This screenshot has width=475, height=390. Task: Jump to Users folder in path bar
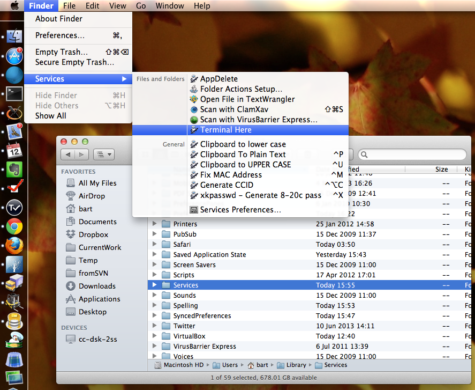[x=225, y=365]
